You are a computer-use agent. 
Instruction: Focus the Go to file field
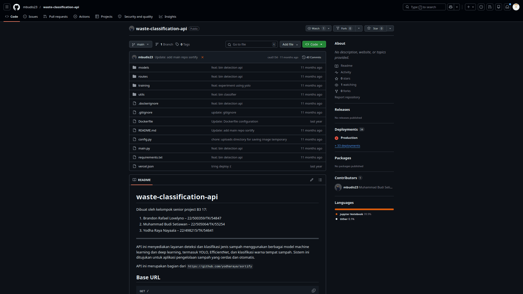[x=252, y=44]
